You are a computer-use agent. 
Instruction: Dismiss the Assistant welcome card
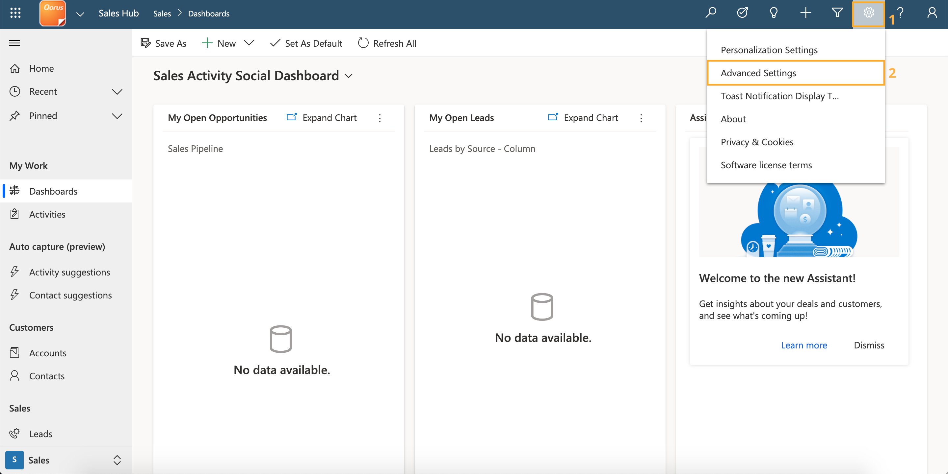[869, 345]
